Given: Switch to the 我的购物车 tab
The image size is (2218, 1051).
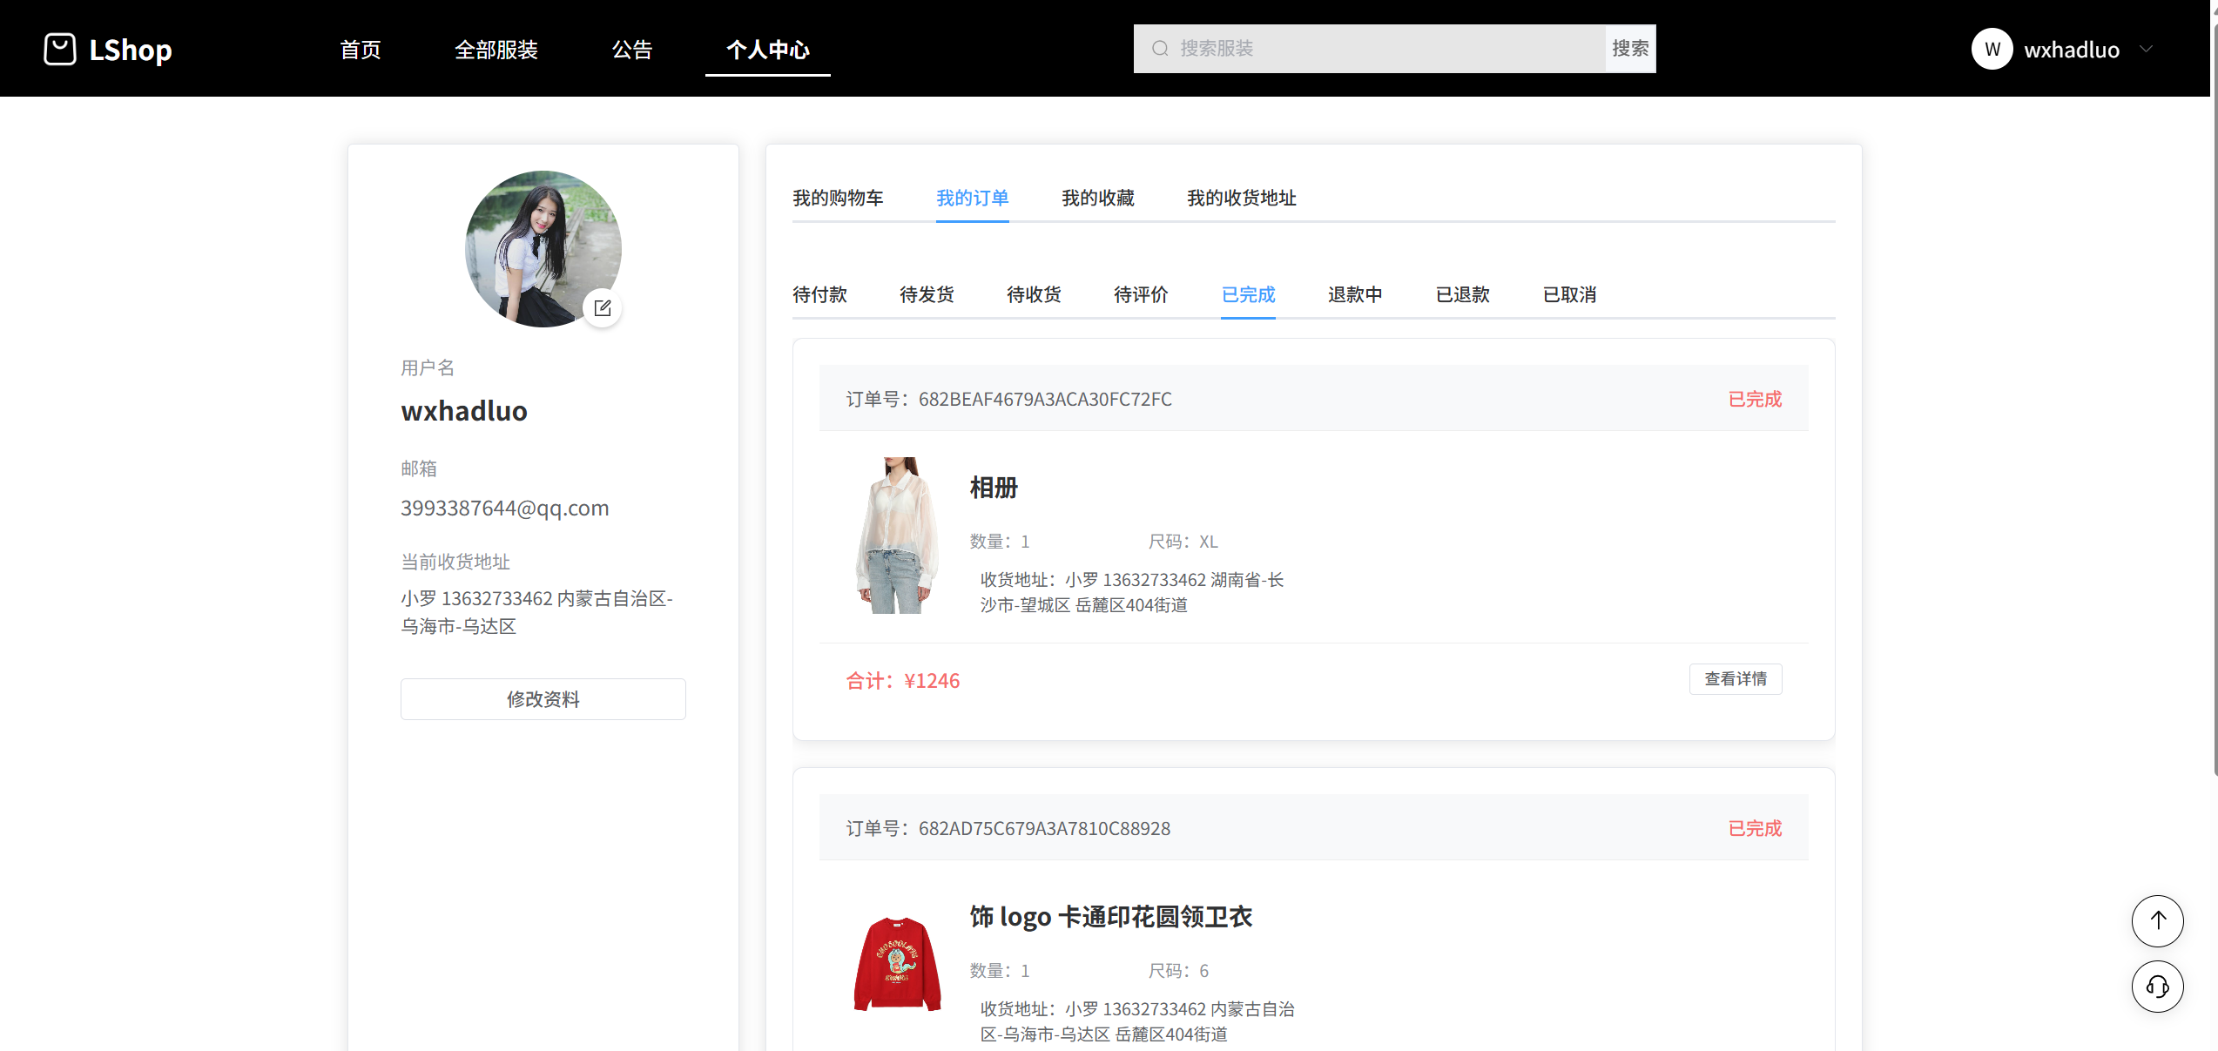Looking at the screenshot, I should click(x=838, y=198).
